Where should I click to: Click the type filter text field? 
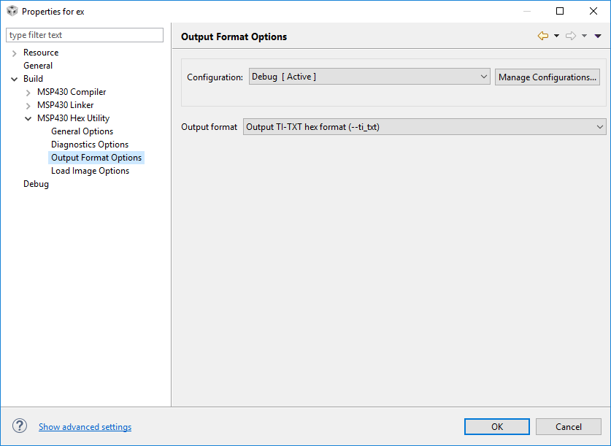(x=85, y=35)
